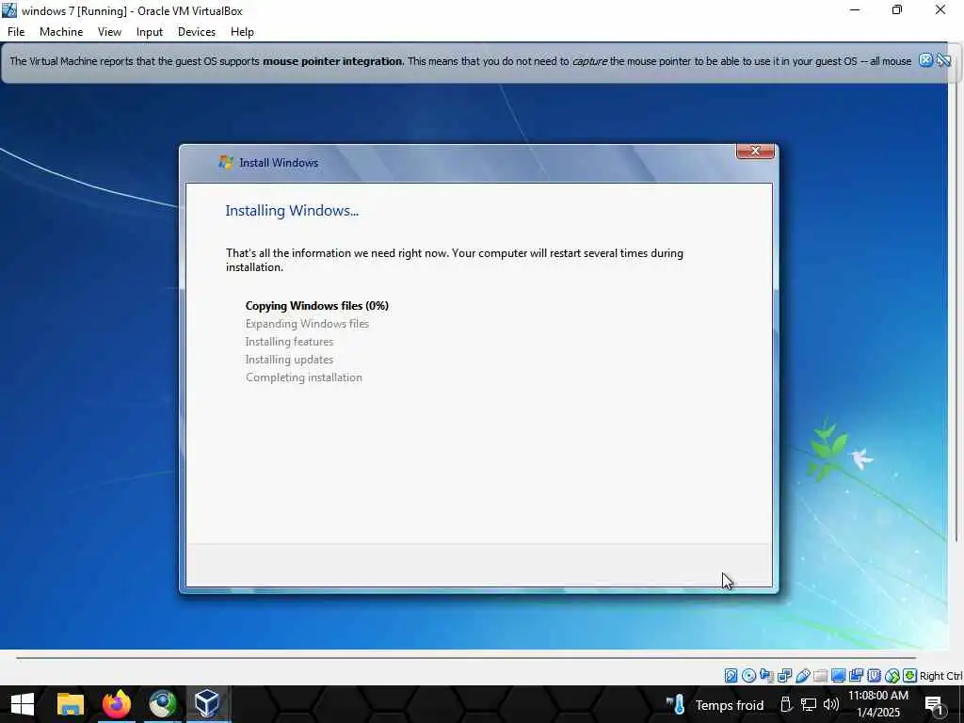
Task: Click the VirtualBox window title icon
Action: pyautogui.click(x=9, y=10)
